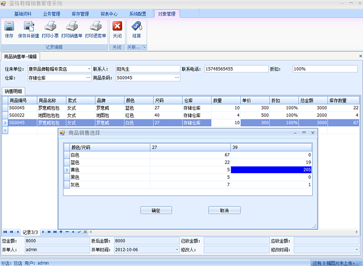This screenshot has height=266, width=363.
Task: Select the highlighted 205 cell for 黄色
Action: pos(271,170)
